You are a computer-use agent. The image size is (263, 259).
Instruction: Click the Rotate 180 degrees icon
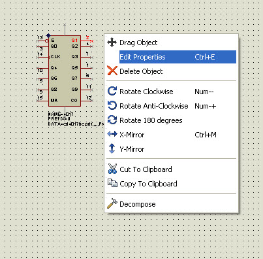click(x=112, y=120)
